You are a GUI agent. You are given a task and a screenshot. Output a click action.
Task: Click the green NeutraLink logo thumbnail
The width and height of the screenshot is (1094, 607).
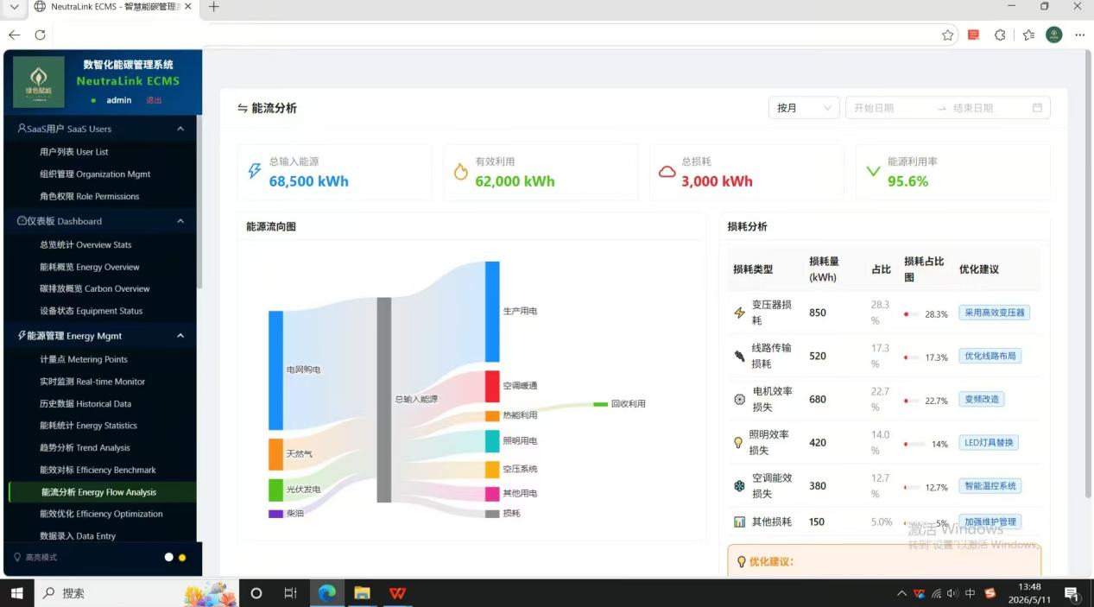(x=39, y=82)
